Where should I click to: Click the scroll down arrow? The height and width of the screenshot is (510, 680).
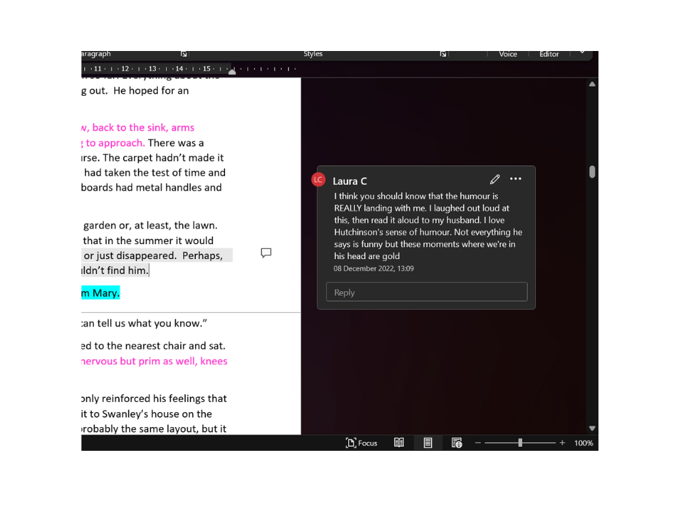click(592, 428)
